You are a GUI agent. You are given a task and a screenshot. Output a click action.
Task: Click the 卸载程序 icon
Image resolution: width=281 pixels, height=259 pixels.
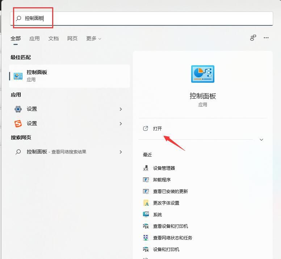pyautogui.click(x=146, y=180)
